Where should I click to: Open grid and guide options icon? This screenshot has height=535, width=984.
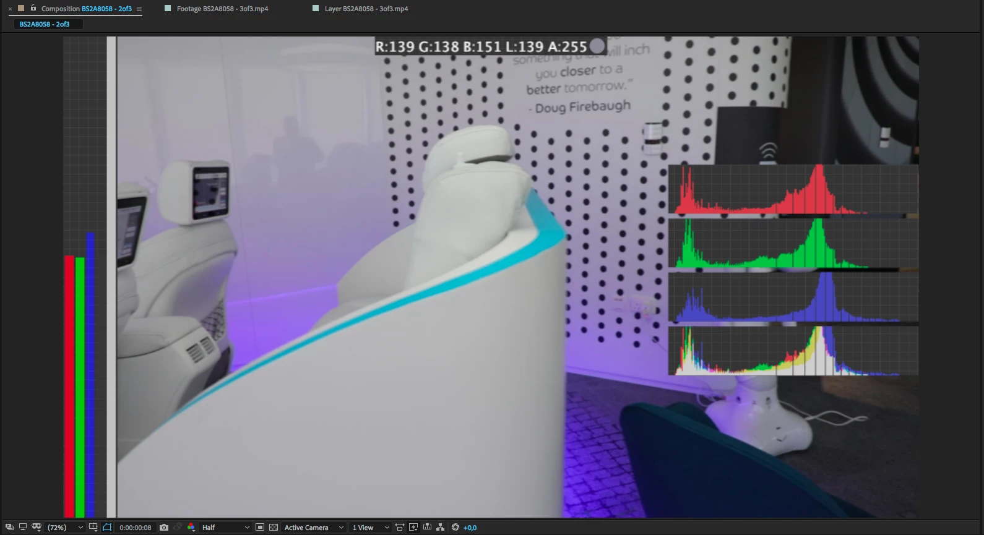pos(93,527)
